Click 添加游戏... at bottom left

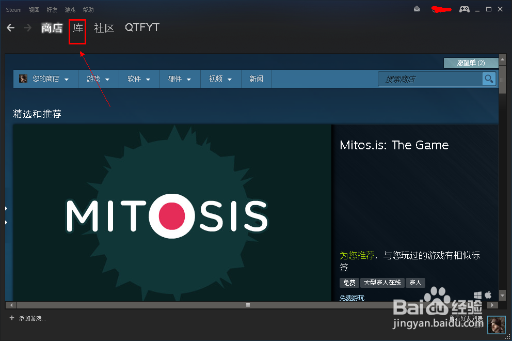point(33,318)
